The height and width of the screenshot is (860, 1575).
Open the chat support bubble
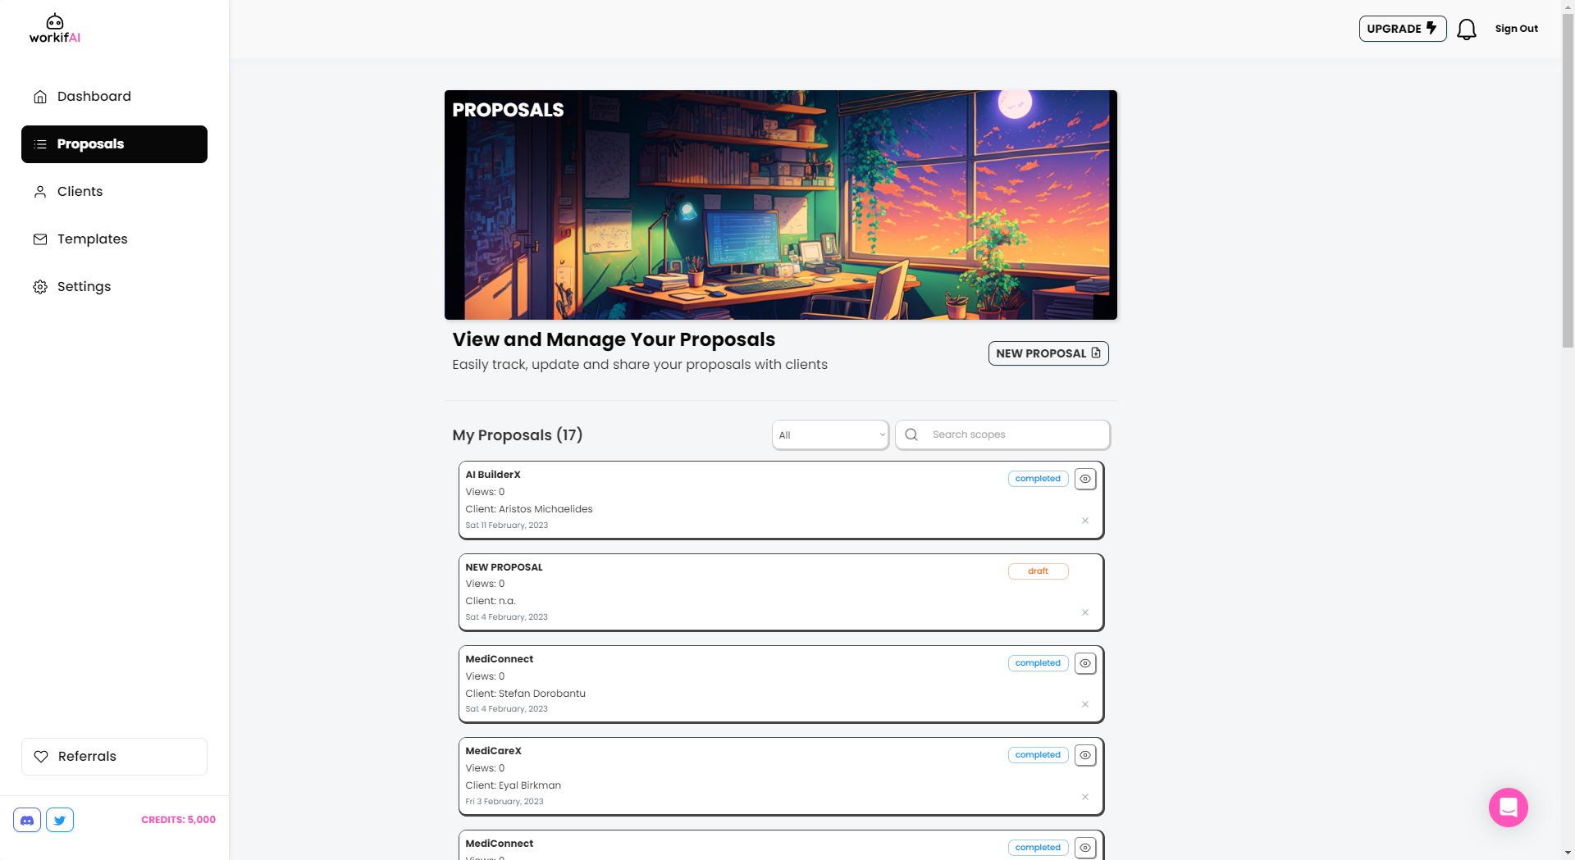point(1509,808)
